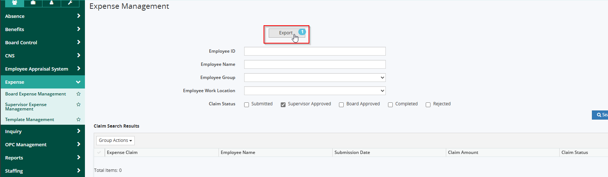Image resolution: width=608 pixels, height=177 pixels.
Task: Favorite Board Expense Management with star
Action: [78, 94]
